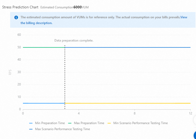196x139 pixels.
Task: Click the 10 y-axis tick label
Action: (19, 97)
